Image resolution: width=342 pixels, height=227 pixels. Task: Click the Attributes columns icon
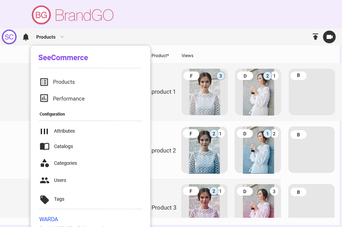click(x=44, y=131)
